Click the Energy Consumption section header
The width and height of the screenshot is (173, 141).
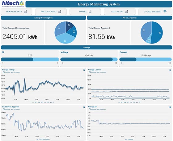(x=44, y=18)
